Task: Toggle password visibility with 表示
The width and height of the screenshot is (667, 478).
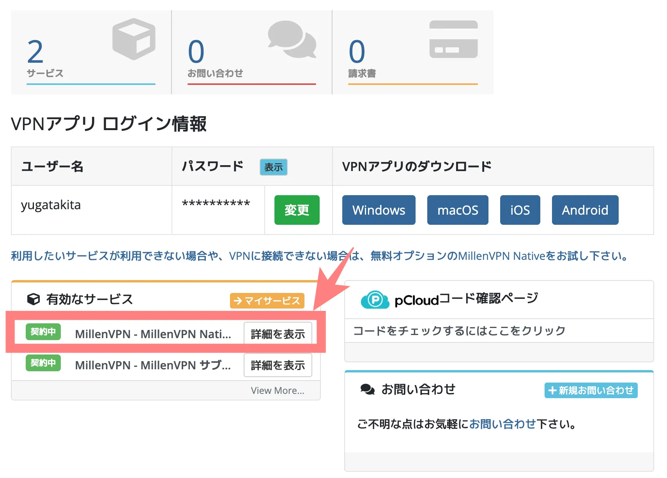Action: tap(273, 167)
